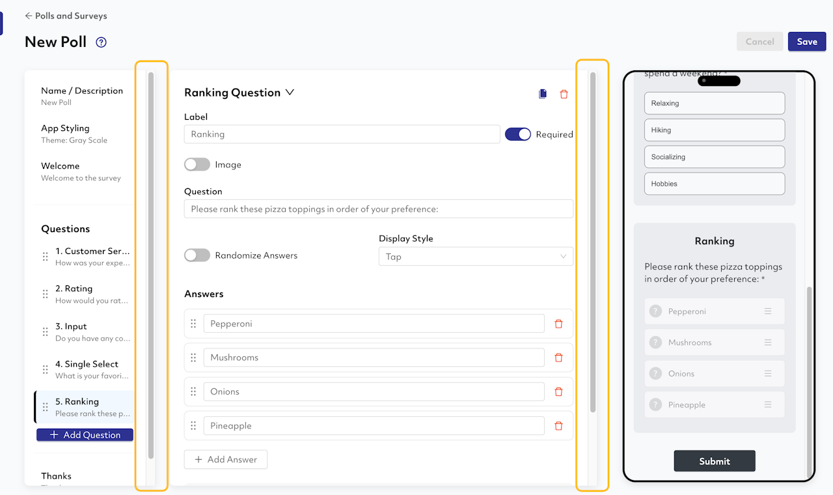Remove the Pineapple answer with its trash icon
The width and height of the screenshot is (833, 495).
pyautogui.click(x=558, y=426)
